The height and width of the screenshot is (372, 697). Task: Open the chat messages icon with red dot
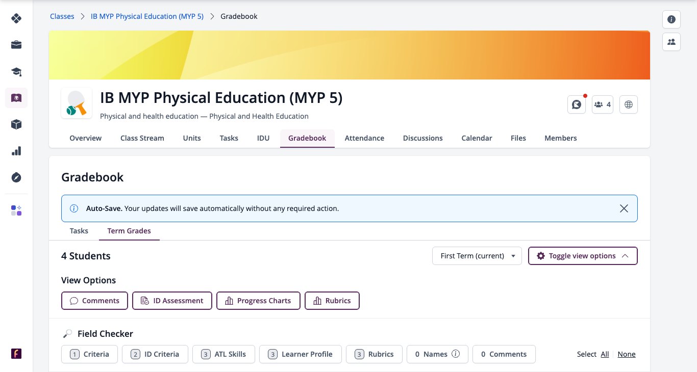coord(577,104)
